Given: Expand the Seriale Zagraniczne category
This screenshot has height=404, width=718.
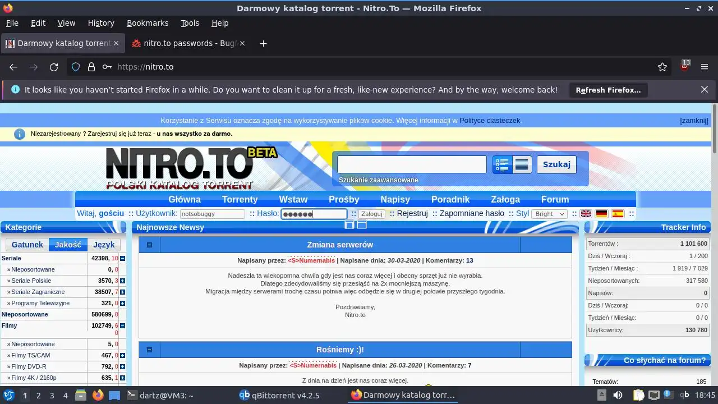Looking at the screenshot, I should point(122,292).
